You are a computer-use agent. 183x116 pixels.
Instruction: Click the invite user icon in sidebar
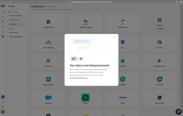click(x=3, y=102)
